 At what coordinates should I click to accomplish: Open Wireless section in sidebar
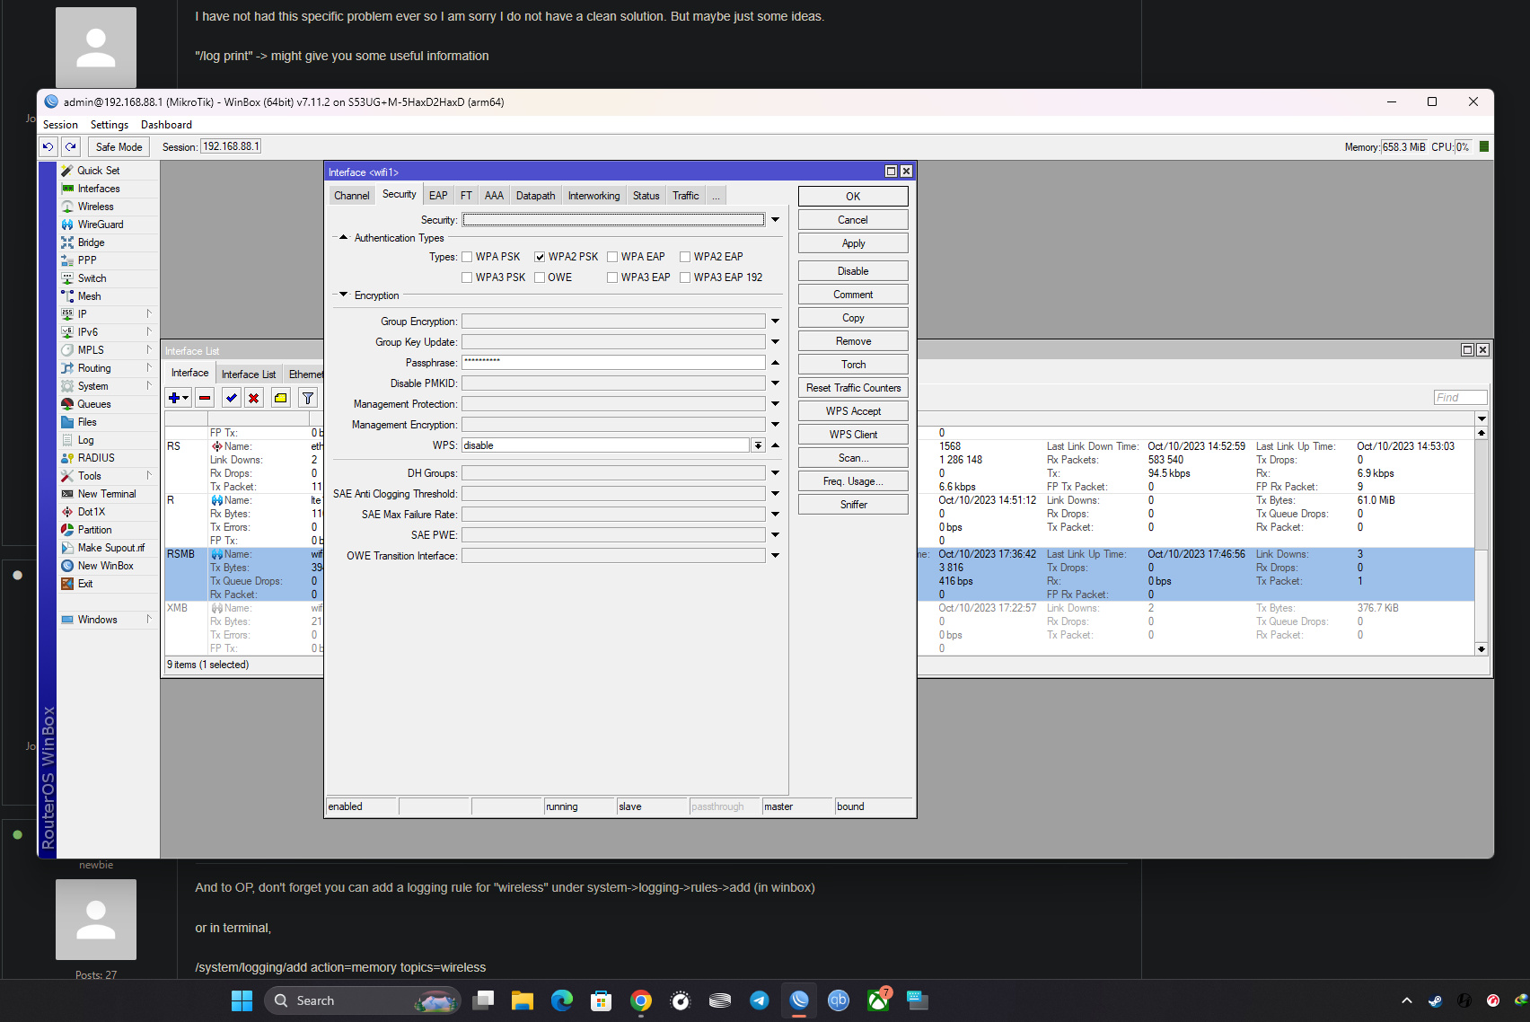tap(95, 207)
